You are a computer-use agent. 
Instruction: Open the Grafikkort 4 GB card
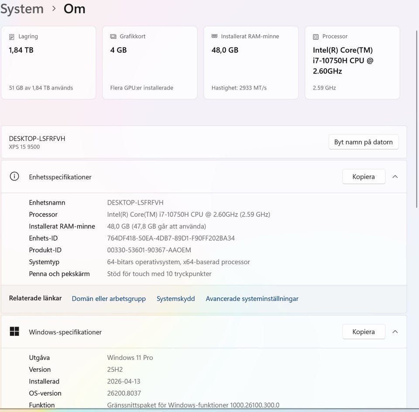[x=150, y=63]
